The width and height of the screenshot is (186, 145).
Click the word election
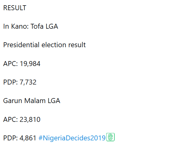[x=53, y=45]
